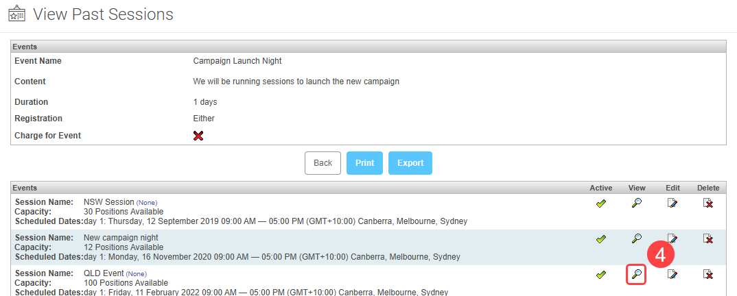
Task: Open view for New campaign night session
Action: (x=637, y=238)
